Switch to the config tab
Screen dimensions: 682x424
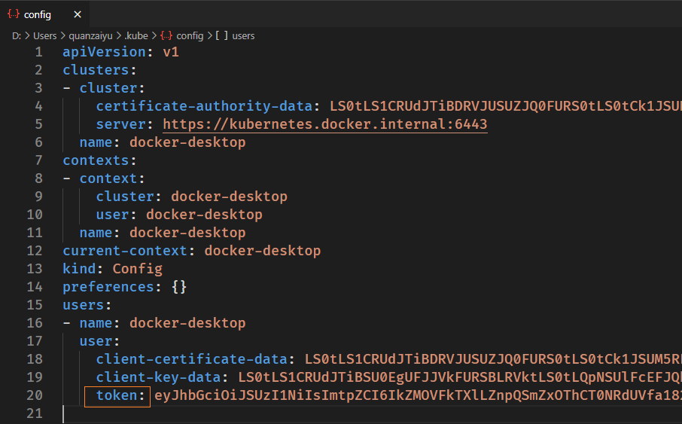pos(38,14)
